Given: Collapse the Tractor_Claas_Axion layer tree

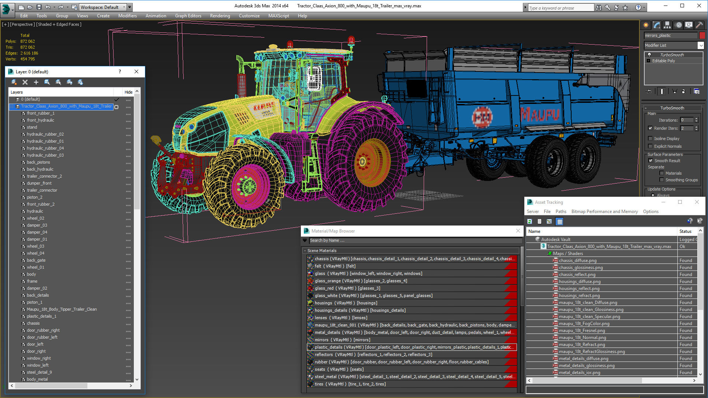Looking at the screenshot, I should [12, 107].
